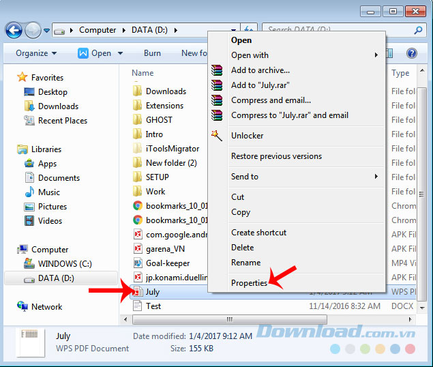Select the July PDF file

(153, 292)
